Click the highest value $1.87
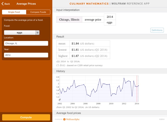This screenshot has height=122, width=167. [75, 56]
